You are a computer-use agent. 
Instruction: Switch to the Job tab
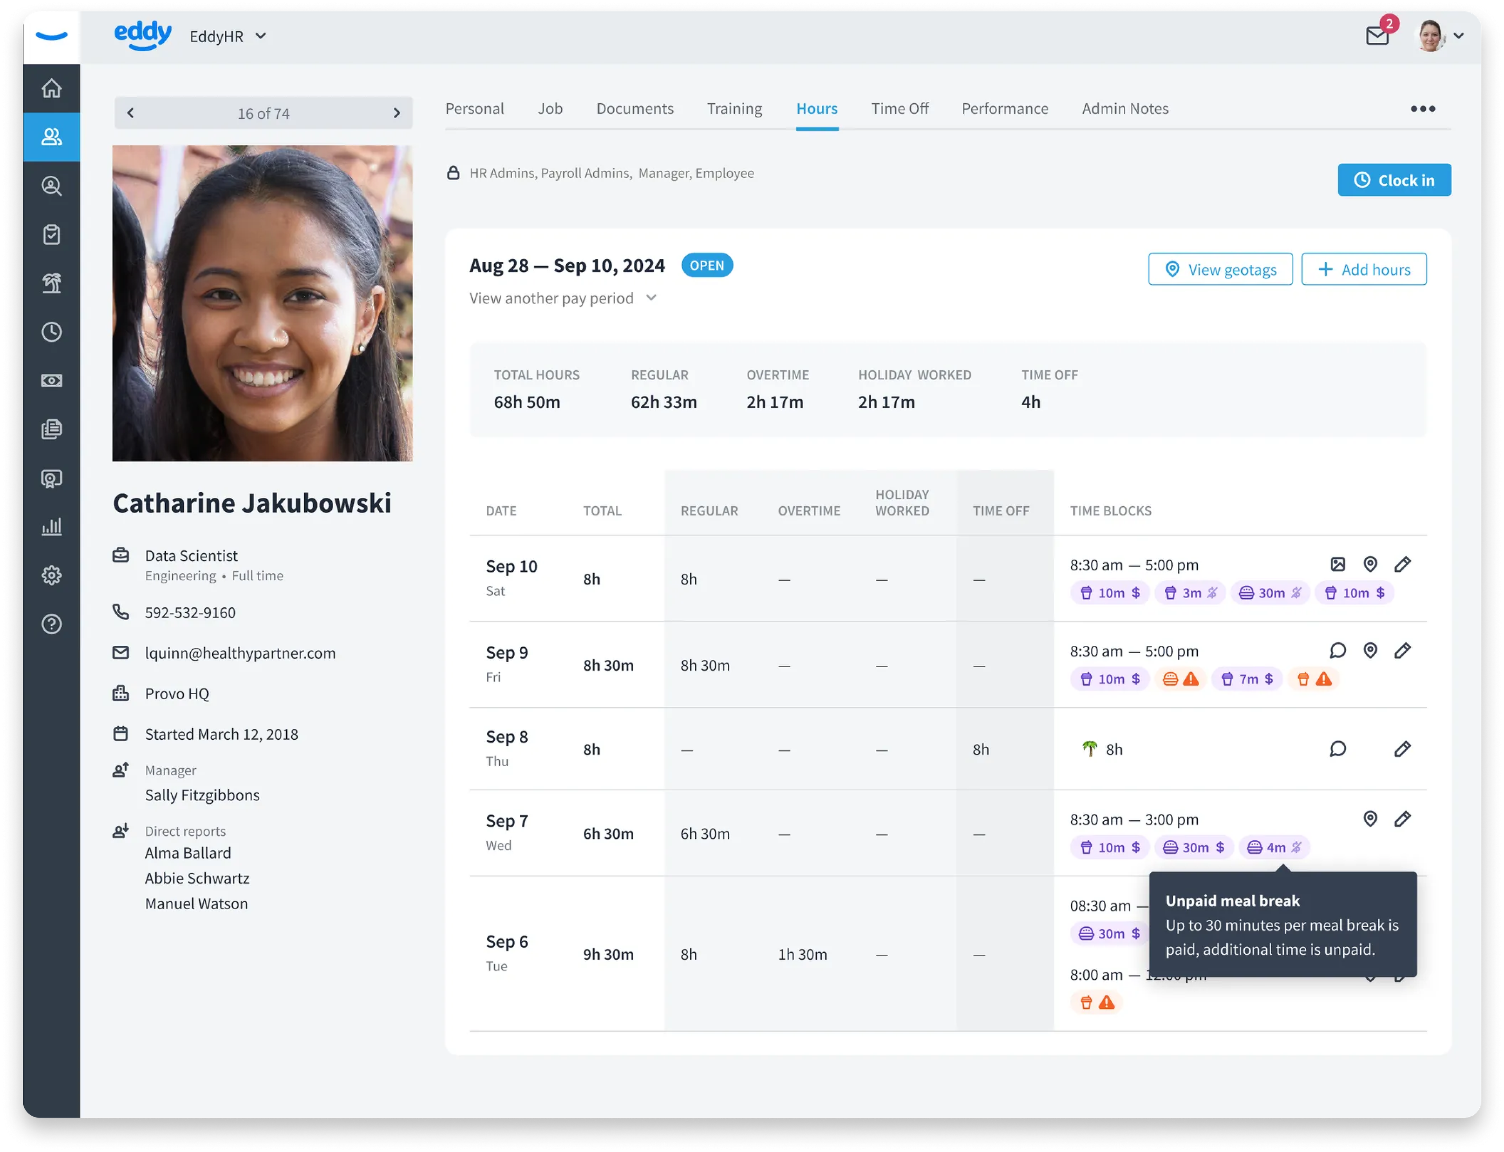click(x=550, y=108)
